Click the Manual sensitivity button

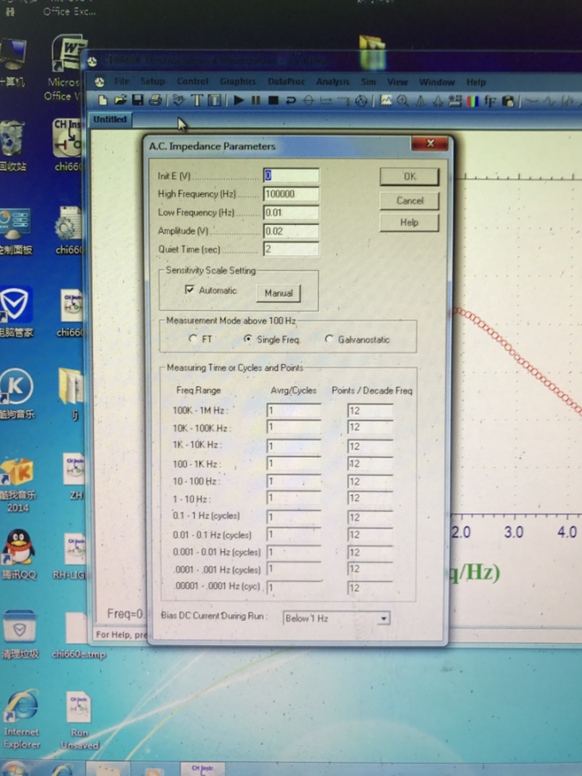point(278,293)
